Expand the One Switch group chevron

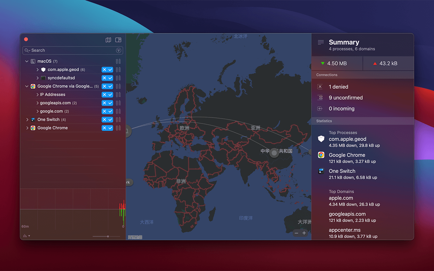pos(27,120)
